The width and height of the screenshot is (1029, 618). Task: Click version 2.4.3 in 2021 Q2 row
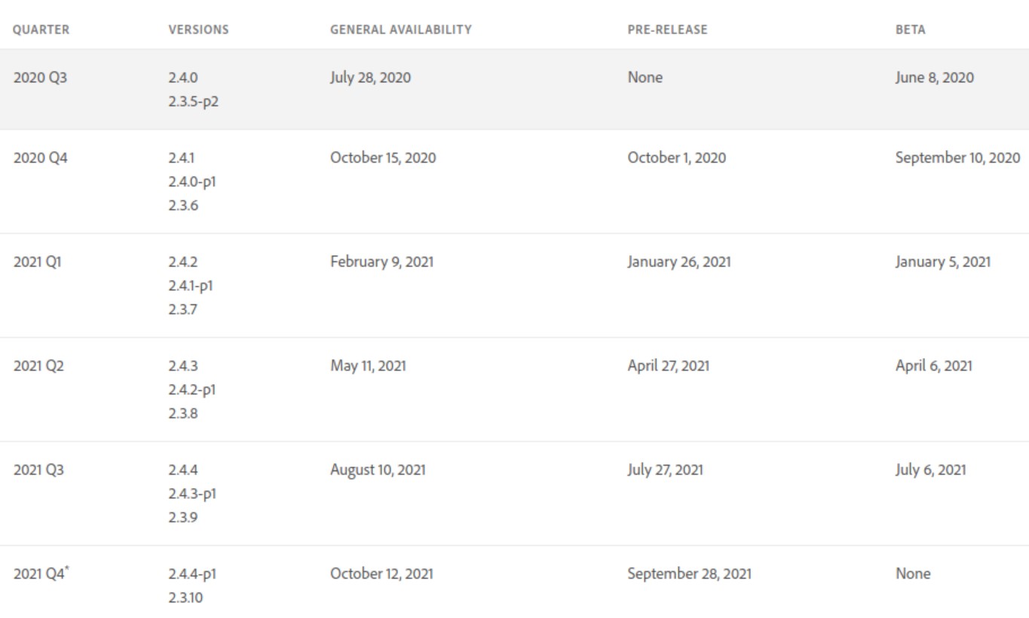183,366
